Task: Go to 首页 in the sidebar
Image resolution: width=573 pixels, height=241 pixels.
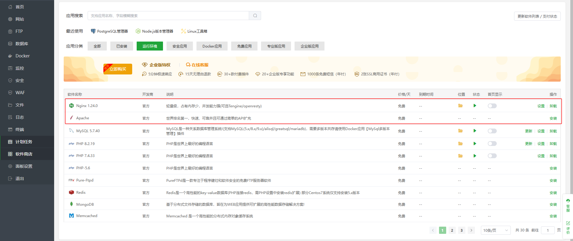Action: click(27, 7)
